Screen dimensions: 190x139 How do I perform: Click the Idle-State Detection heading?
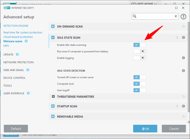(x=71, y=71)
